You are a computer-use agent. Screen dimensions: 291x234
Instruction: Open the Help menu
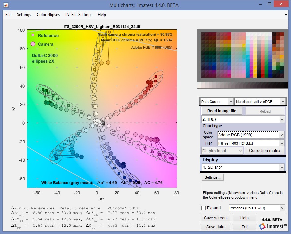pos(102,15)
